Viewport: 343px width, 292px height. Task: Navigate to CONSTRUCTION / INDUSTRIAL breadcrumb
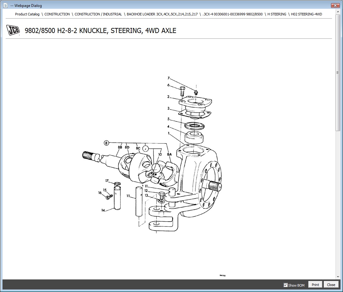98,14
